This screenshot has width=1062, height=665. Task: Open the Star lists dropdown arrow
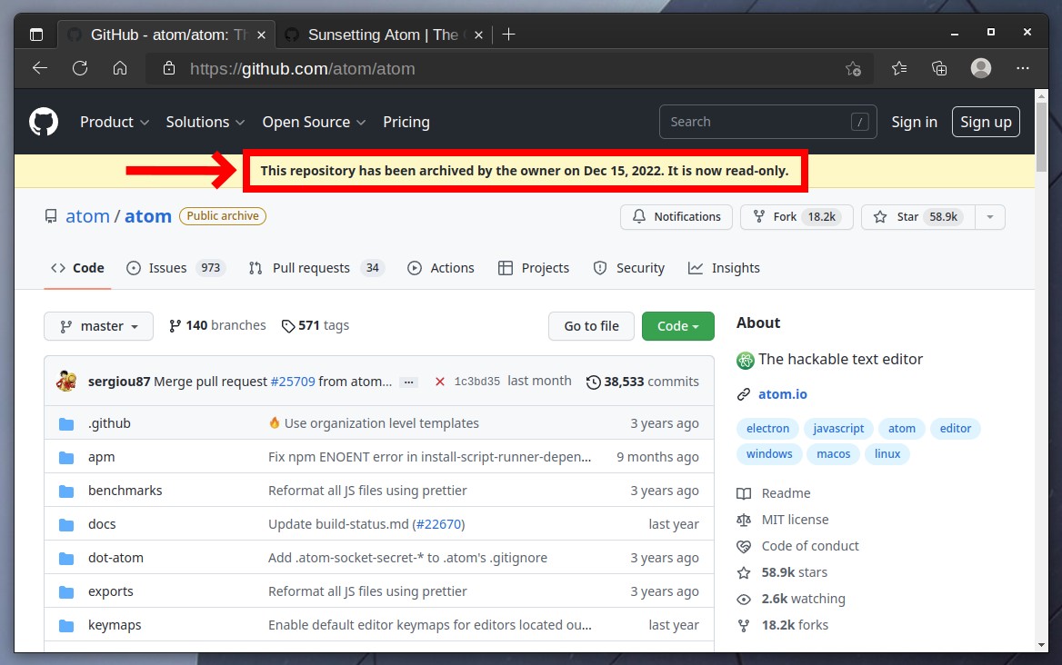990,216
